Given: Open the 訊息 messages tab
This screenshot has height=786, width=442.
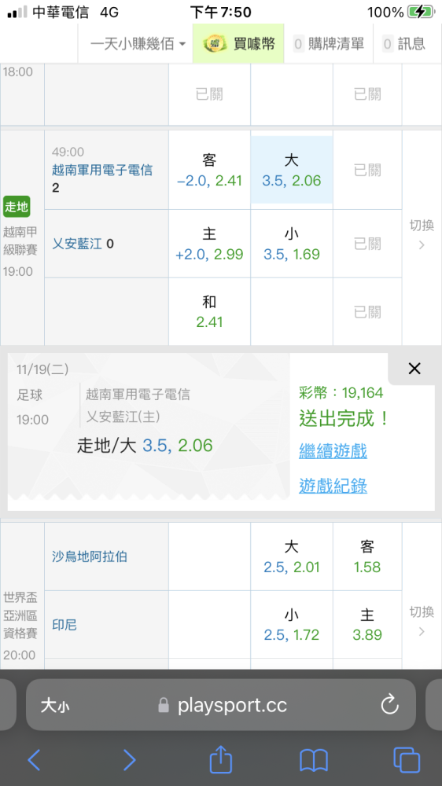Looking at the screenshot, I should pyautogui.click(x=404, y=44).
